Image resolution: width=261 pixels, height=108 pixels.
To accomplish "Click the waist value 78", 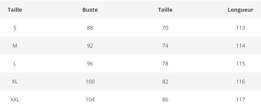I will point(165,63).
